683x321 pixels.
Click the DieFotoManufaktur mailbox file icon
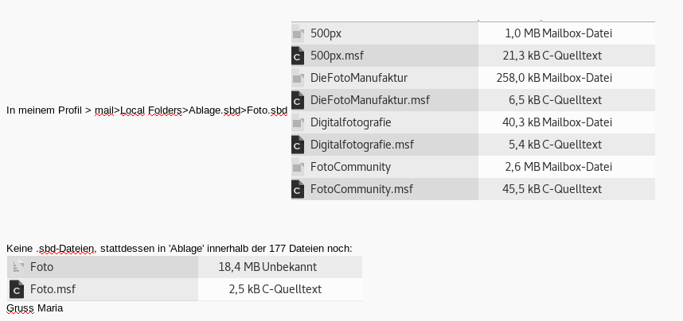299,78
